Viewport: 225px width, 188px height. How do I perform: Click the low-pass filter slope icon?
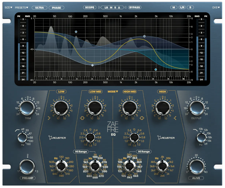click(195, 130)
